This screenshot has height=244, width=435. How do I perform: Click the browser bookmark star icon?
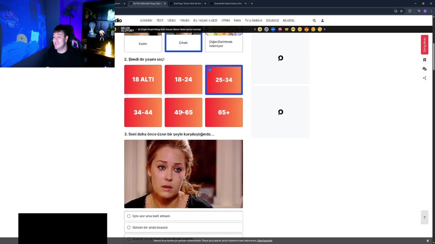pos(401,11)
